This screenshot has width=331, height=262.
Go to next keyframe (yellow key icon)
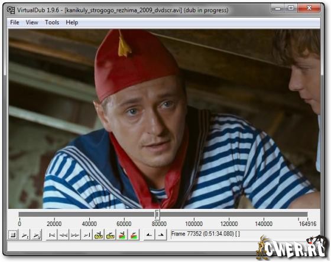tap(110, 235)
